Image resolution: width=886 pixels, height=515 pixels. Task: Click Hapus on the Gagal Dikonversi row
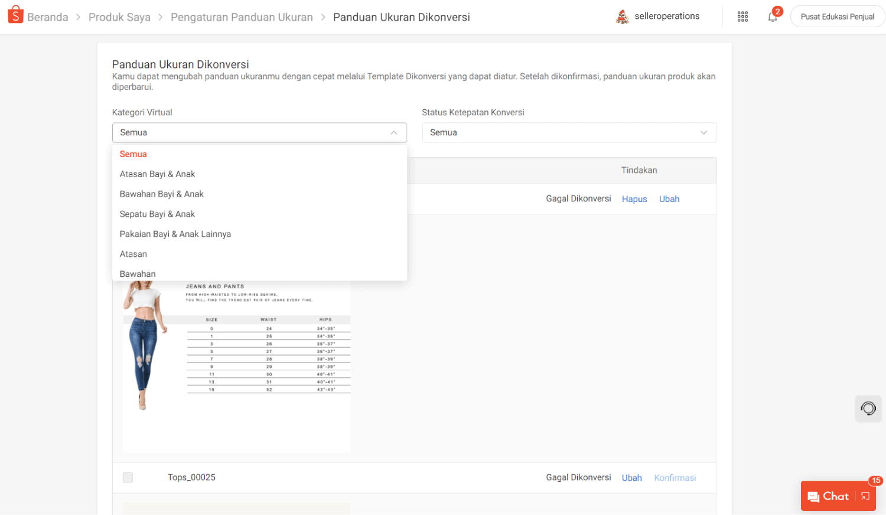634,199
